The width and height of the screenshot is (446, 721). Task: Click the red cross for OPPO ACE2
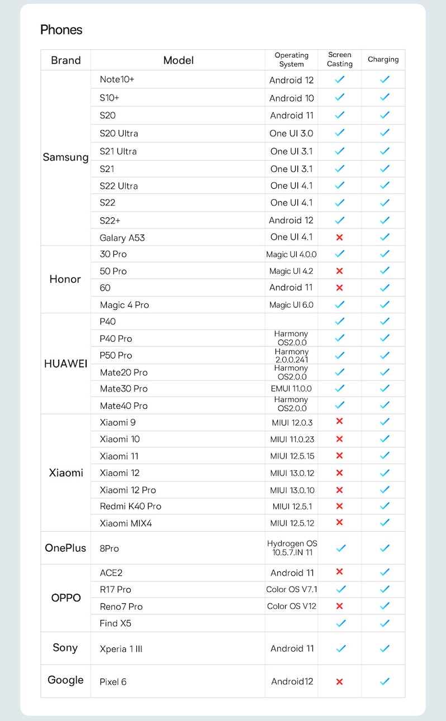pyautogui.click(x=339, y=572)
